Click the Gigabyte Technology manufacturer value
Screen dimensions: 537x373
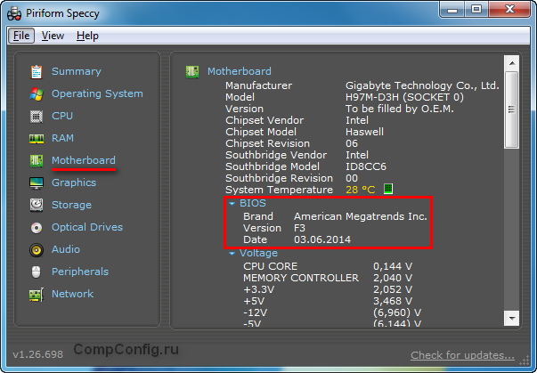[x=422, y=85]
